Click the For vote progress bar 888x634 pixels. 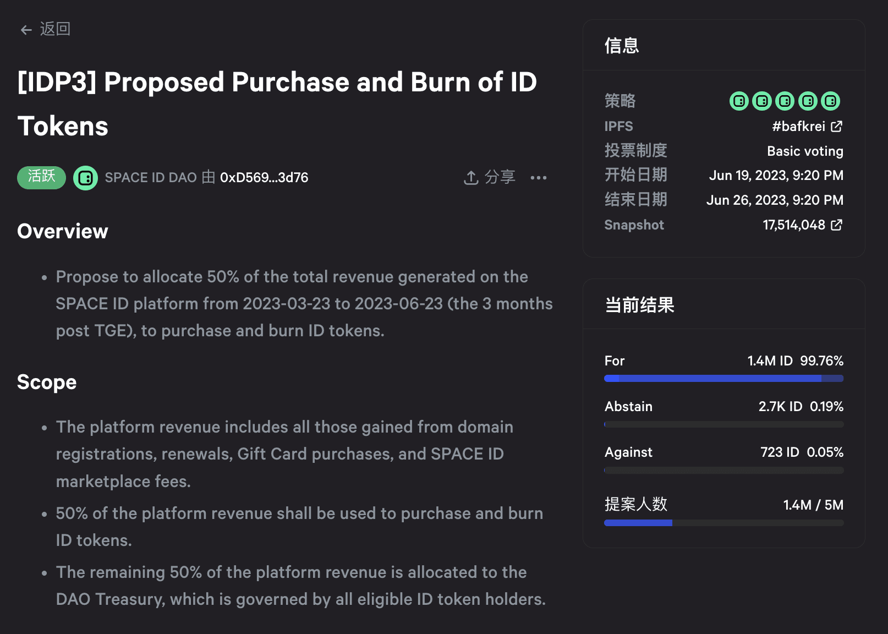coord(723,378)
